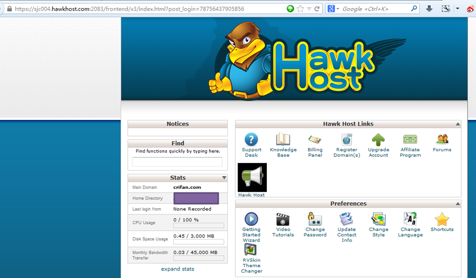Open RVSkin Theme Changer icon
This screenshot has height=278, width=476.
click(251, 250)
